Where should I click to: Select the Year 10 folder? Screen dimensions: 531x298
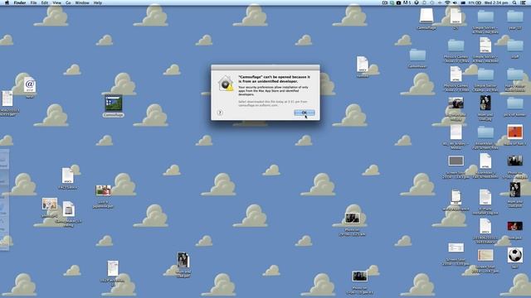pos(515,17)
